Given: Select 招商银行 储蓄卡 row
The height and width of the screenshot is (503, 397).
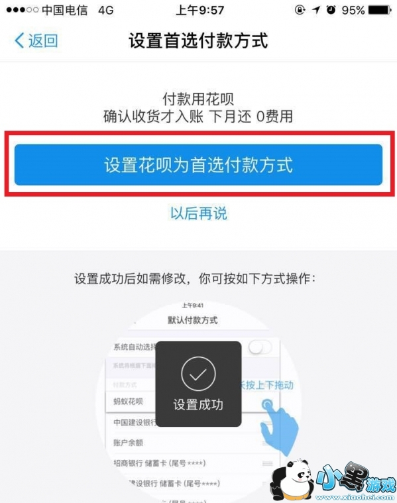Looking at the screenshot, I should (x=193, y=463).
